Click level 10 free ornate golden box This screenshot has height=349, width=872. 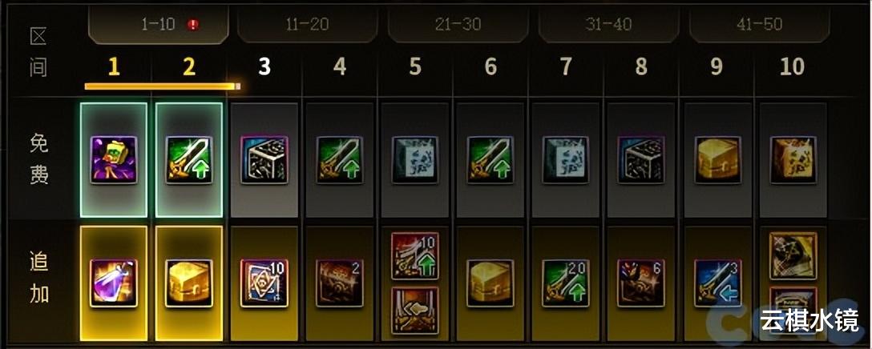(x=793, y=160)
